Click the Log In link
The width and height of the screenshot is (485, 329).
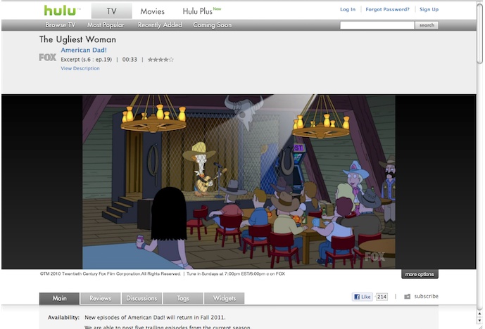pyautogui.click(x=348, y=10)
